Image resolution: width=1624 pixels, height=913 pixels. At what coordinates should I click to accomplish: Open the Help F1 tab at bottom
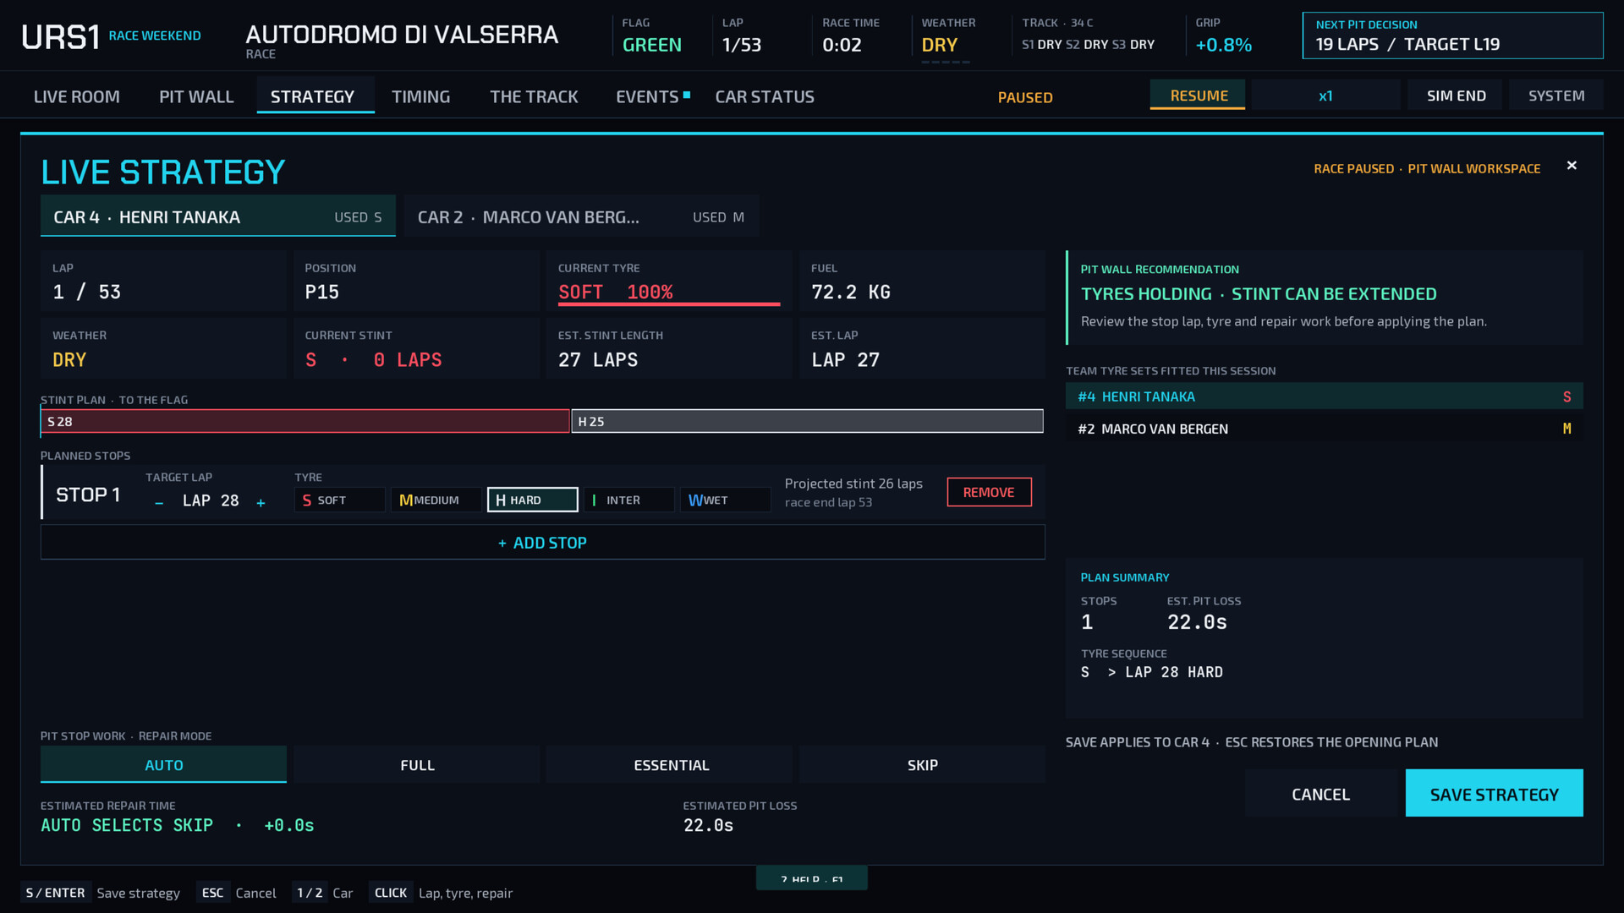(x=811, y=879)
